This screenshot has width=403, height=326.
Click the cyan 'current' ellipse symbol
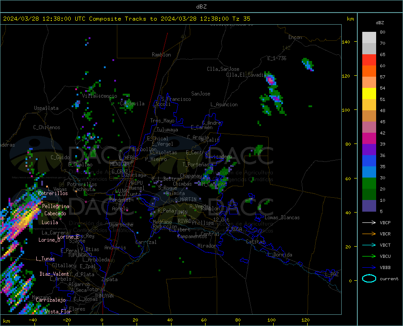point(369,278)
